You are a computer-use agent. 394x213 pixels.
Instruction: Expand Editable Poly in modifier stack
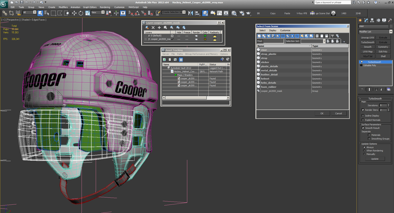click(x=361, y=65)
